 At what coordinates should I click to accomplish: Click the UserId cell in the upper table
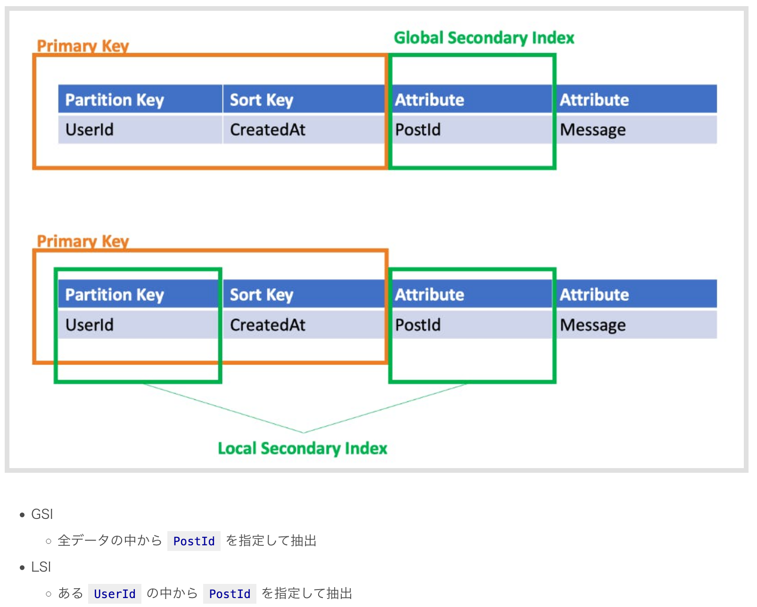pyautogui.click(x=90, y=129)
